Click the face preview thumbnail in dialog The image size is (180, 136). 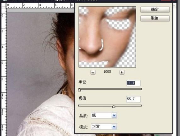pos(107,37)
